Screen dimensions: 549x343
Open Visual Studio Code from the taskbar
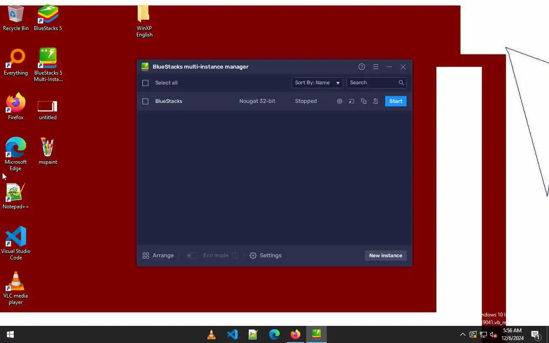pyautogui.click(x=232, y=334)
